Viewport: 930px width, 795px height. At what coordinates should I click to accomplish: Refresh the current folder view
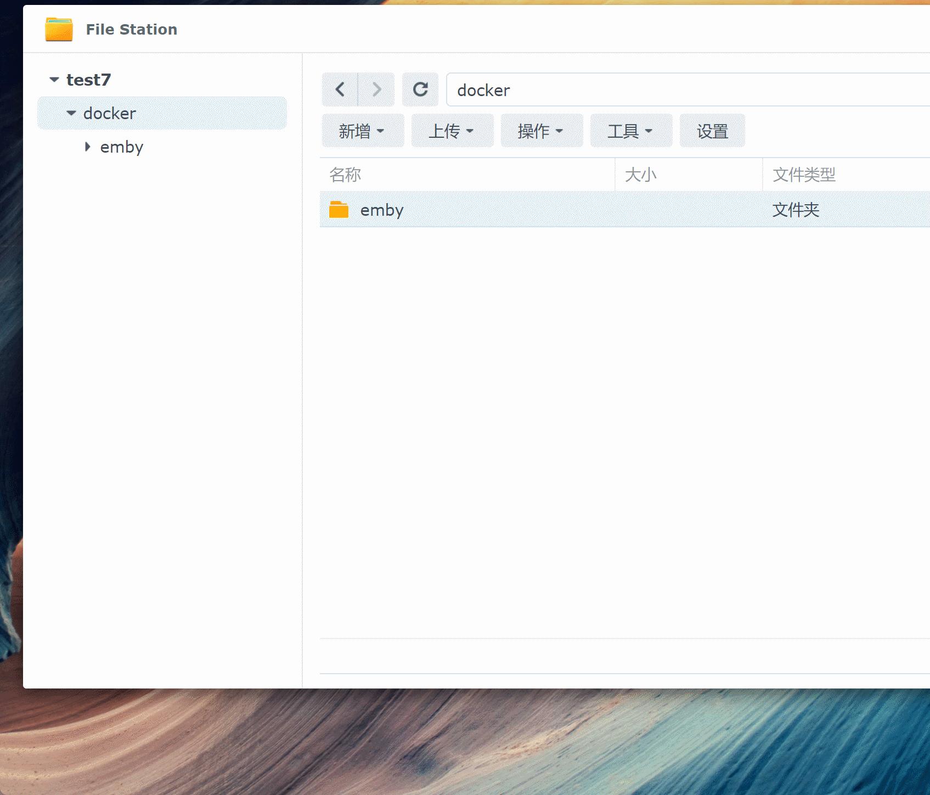point(420,89)
